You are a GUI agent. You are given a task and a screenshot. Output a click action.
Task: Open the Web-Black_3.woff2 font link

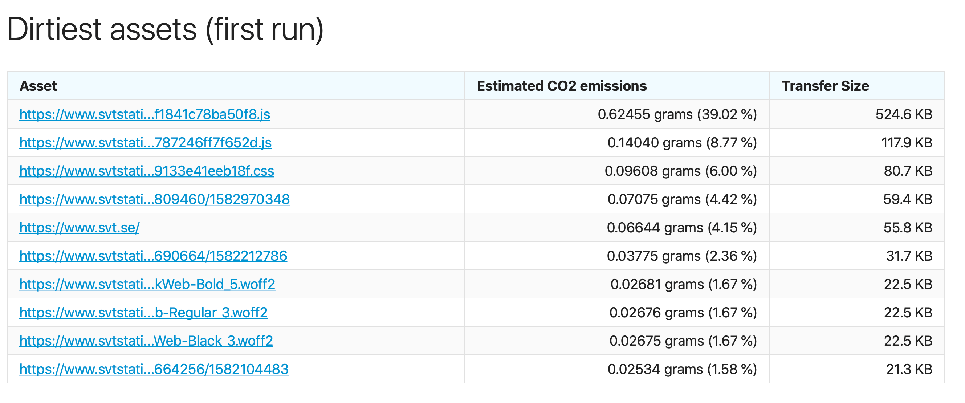pyautogui.click(x=146, y=341)
